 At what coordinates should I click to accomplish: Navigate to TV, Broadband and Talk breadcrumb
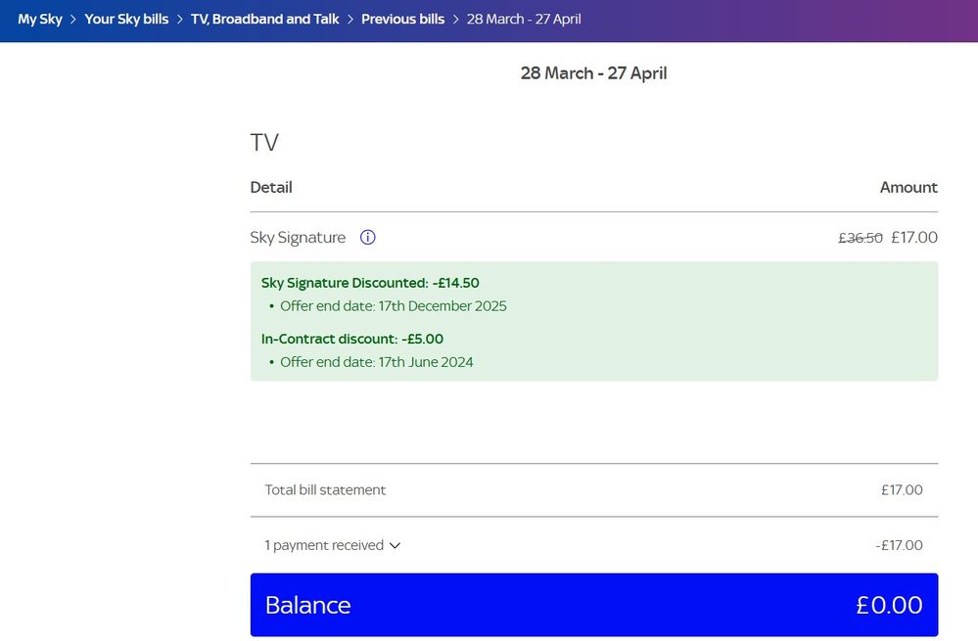pyautogui.click(x=265, y=20)
